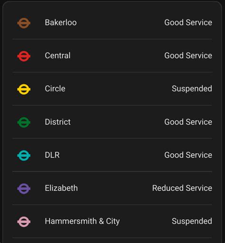225x243 pixels.
Task: Select the yellow Circle line roundel icon
Action: pos(24,89)
